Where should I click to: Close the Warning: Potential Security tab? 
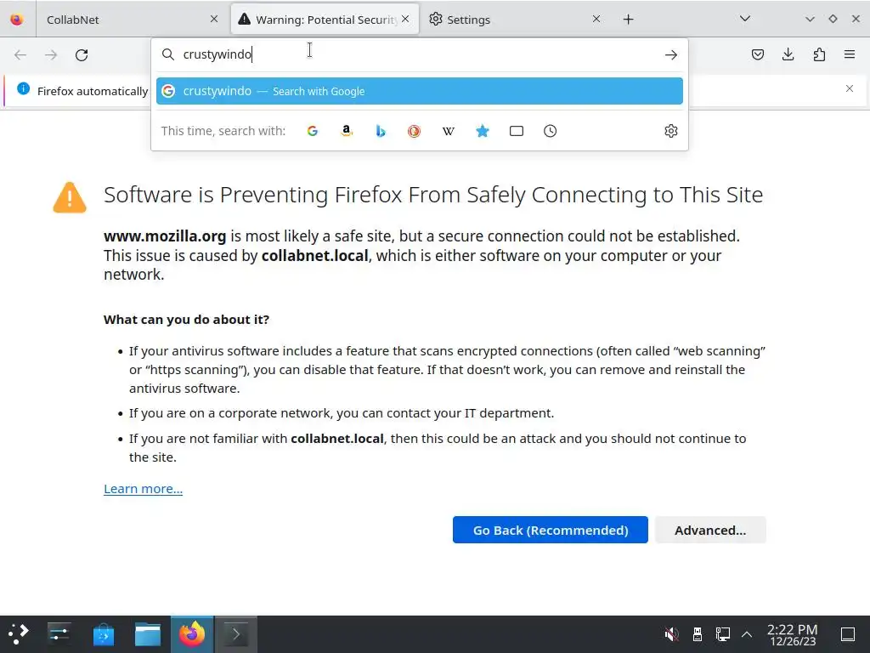click(x=405, y=19)
